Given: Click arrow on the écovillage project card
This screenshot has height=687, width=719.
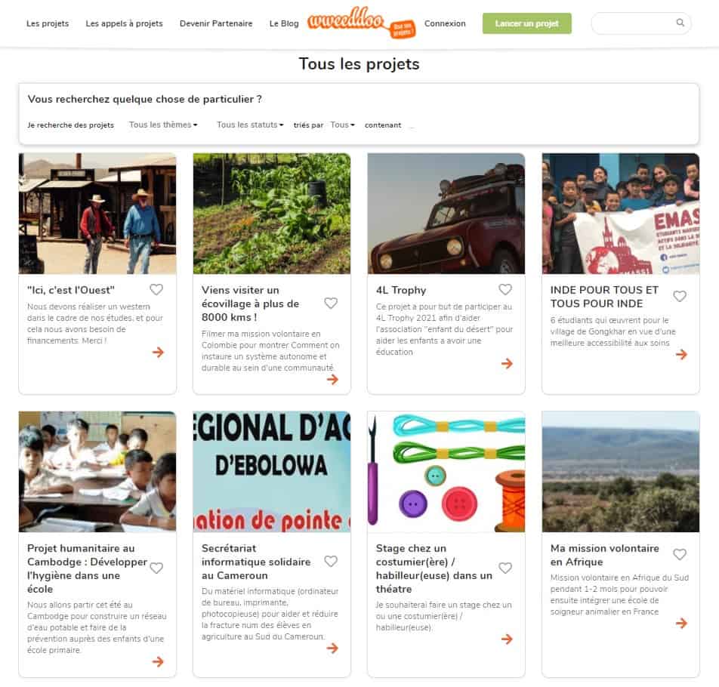Looking at the screenshot, I should click(x=332, y=379).
